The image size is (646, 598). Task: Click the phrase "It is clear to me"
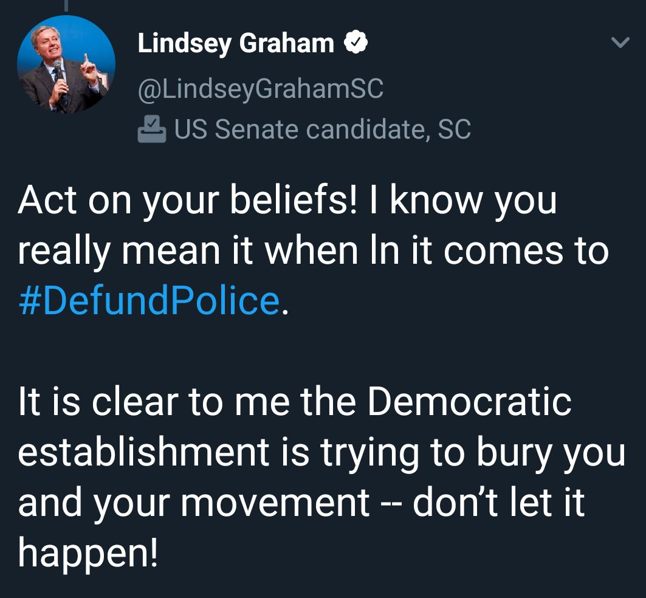[x=120, y=402]
